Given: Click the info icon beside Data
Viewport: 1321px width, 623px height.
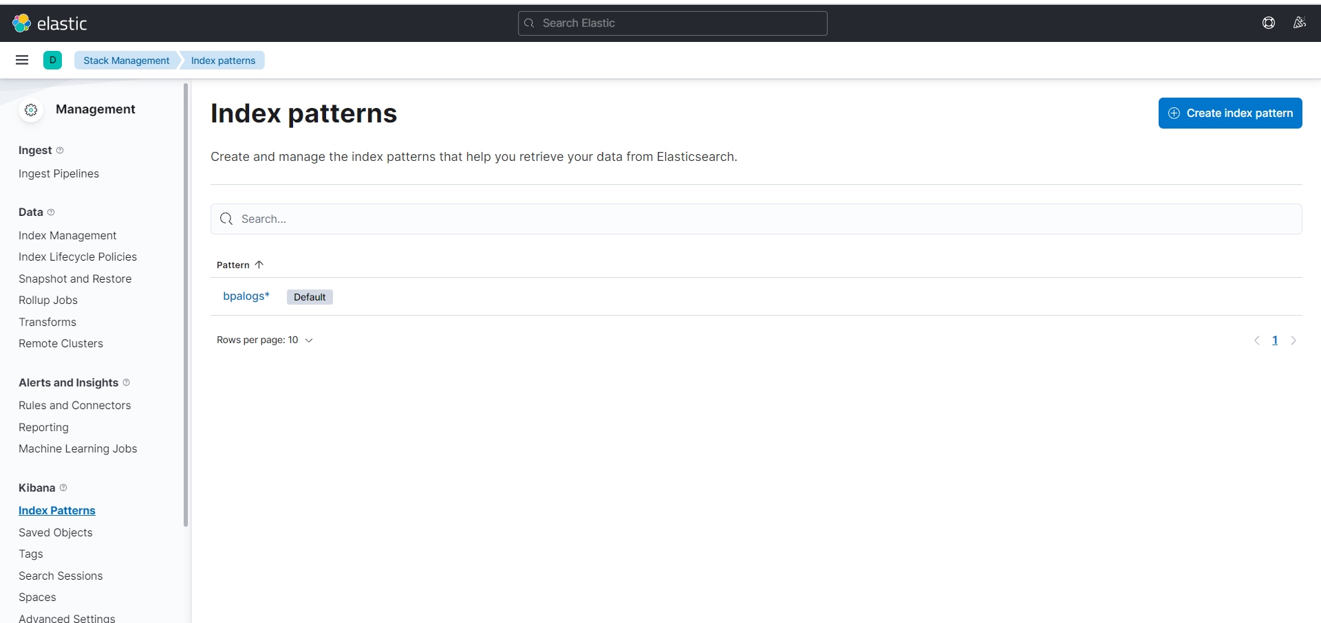Looking at the screenshot, I should click(51, 212).
